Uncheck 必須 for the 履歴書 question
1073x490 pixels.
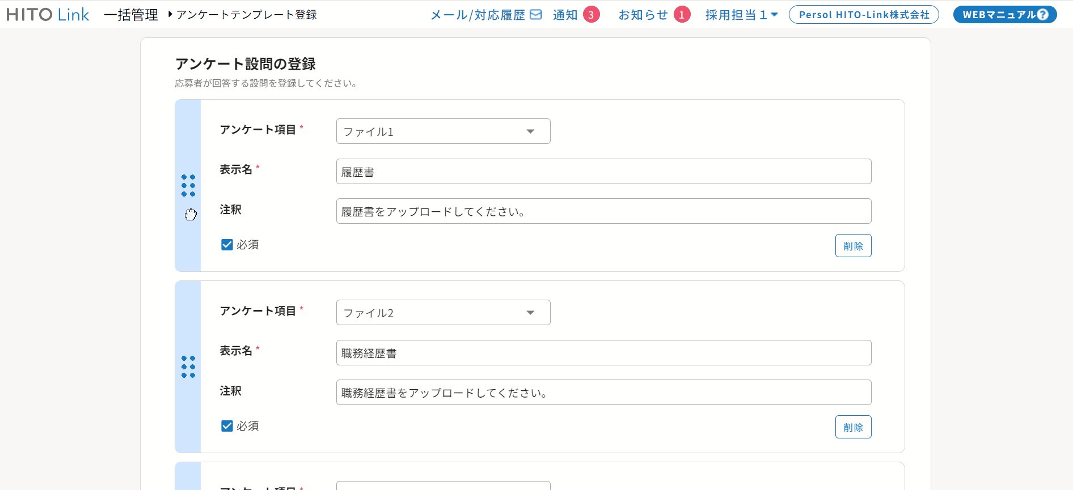pos(227,245)
